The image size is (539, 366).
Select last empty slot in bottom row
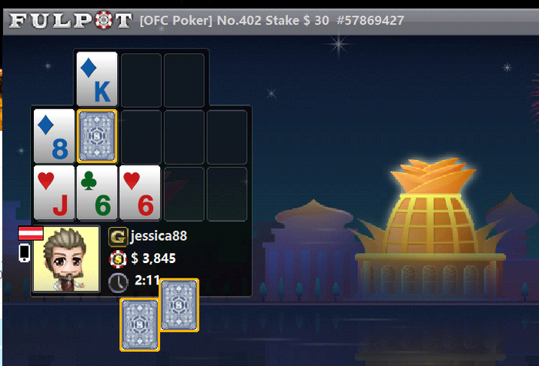227,193
